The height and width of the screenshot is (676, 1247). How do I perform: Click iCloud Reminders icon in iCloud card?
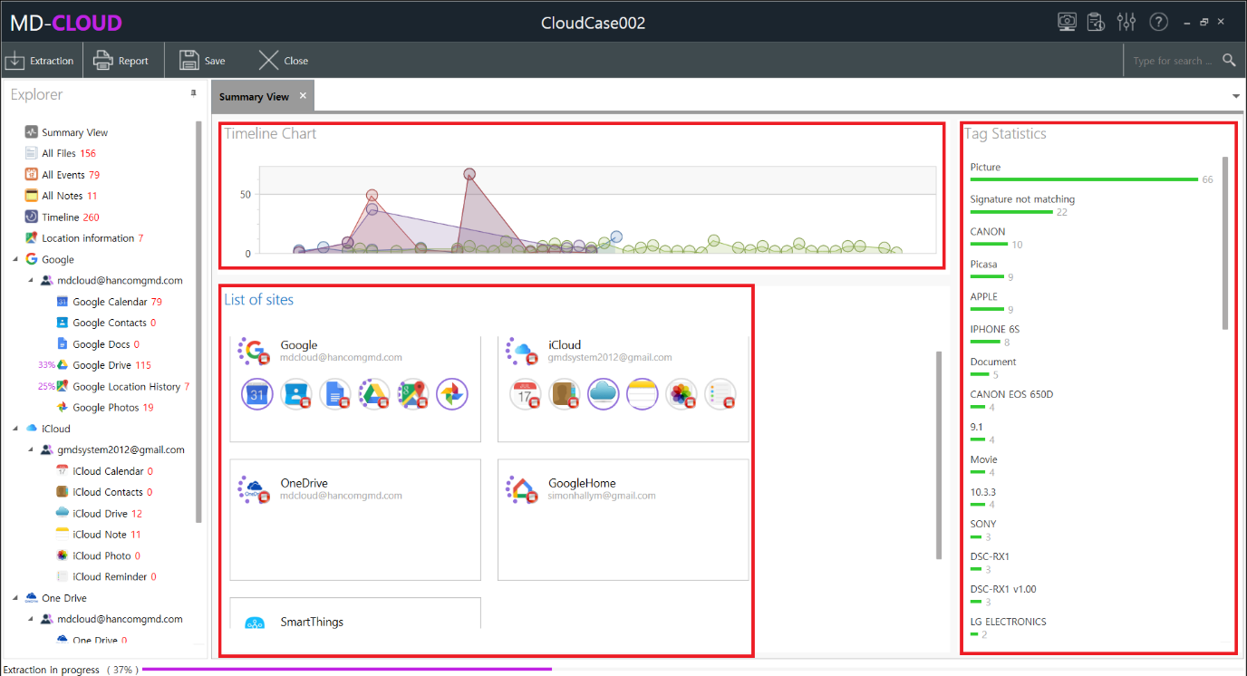[720, 394]
